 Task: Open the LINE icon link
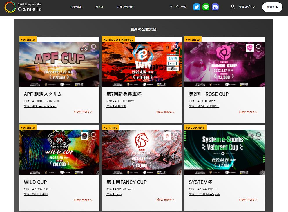(x=206, y=7)
